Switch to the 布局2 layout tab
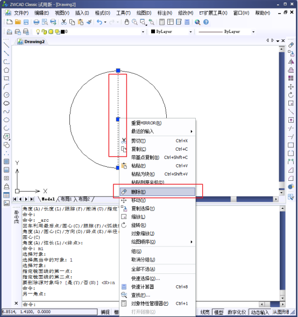The height and width of the screenshot is (317, 298). pos(84,199)
